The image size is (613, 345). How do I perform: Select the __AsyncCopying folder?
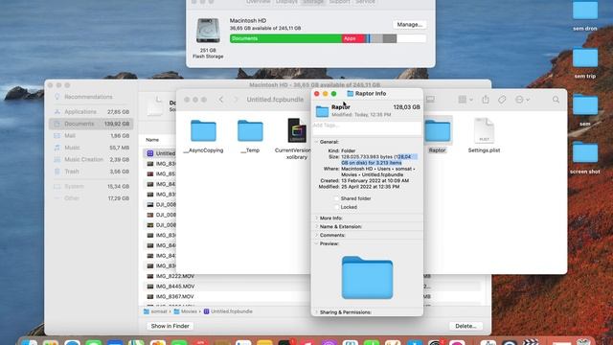click(203, 136)
